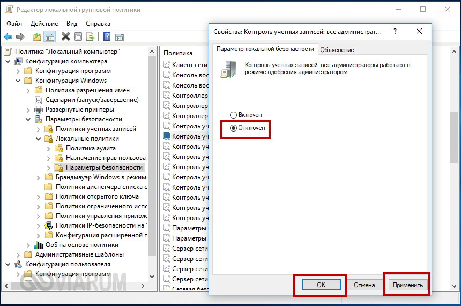Screen dimensions: 461x306
Task: Click the blue Back arrow toolbar icon
Action: 8,37
